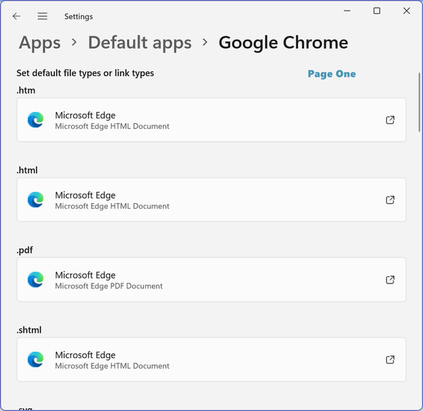Open external-link icon in .shtml row
Viewport: 423px width, 411px height.
pyautogui.click(x=390, y=360)
